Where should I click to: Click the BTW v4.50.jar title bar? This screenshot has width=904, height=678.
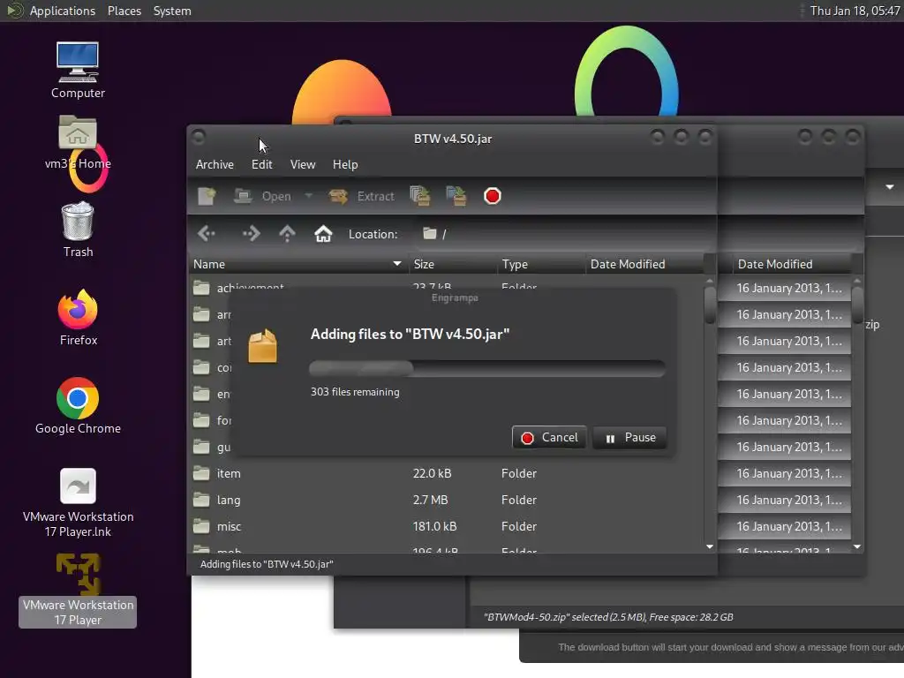[453, 139]
